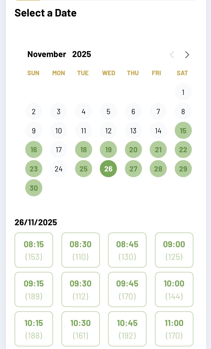Select the 10:45 slot with 192 available
Screen dimensions: 211x349
127,329
